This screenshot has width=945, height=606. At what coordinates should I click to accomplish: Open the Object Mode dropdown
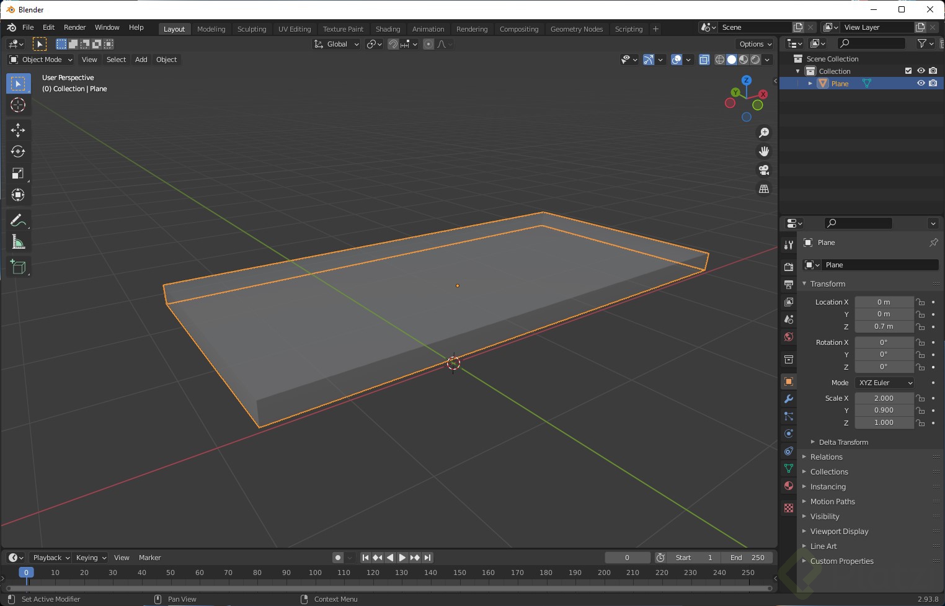(41, 60)
